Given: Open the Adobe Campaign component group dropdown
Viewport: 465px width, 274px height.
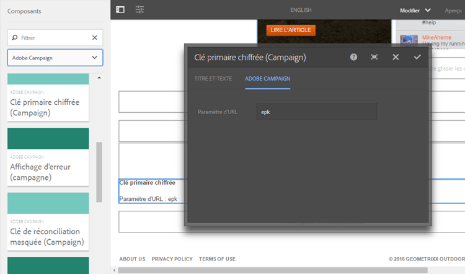Looking at the screenshot, I should point(55,58).
